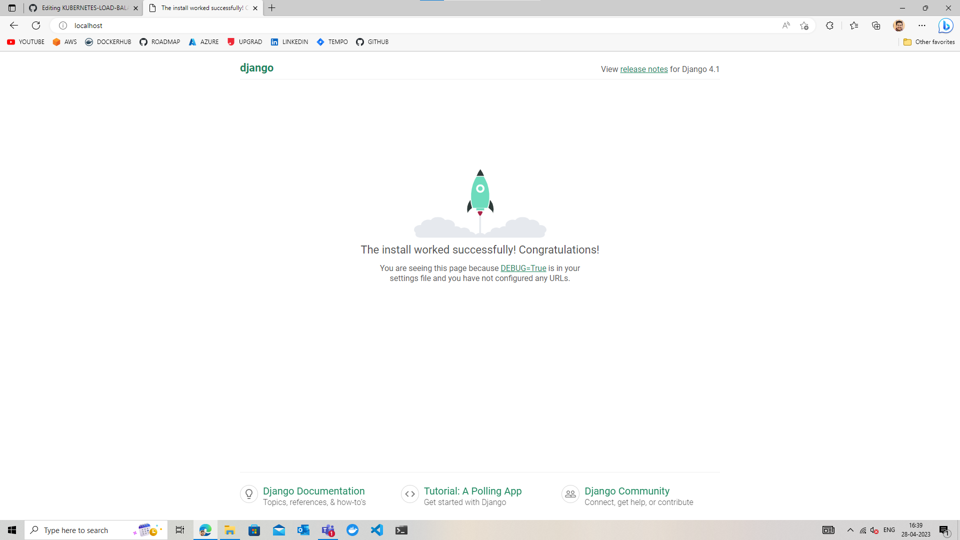Open Docker Desktop from taskbar
960x540 pixels.
point(352,530)
